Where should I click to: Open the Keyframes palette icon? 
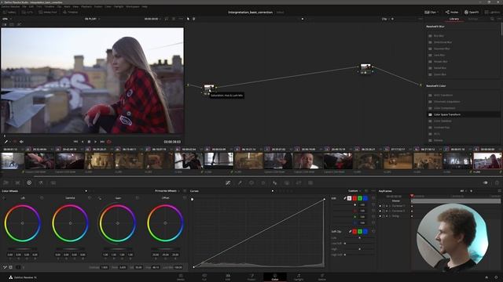click(486, 183)
